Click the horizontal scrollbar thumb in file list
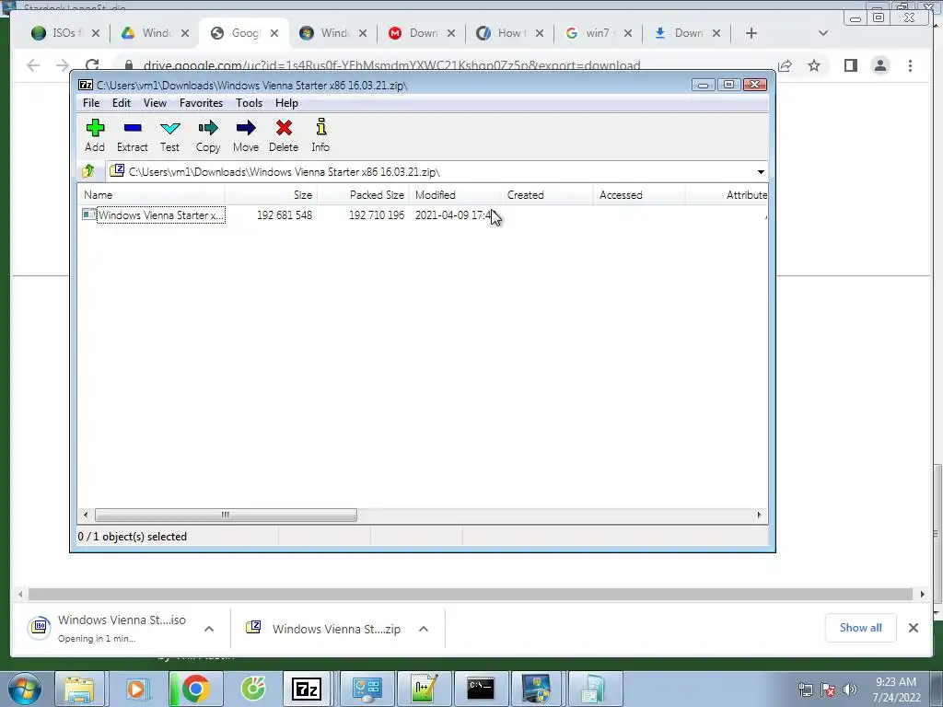Screen dimensions: 943x707 tap(226, 516)
